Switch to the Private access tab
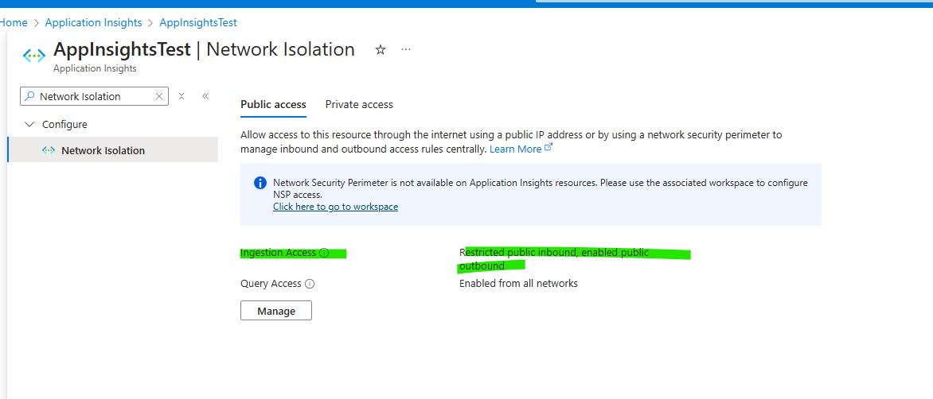 359,105
